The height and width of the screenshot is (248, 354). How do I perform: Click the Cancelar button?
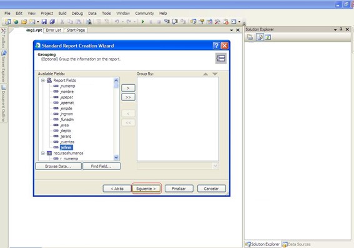pos(211,189)
